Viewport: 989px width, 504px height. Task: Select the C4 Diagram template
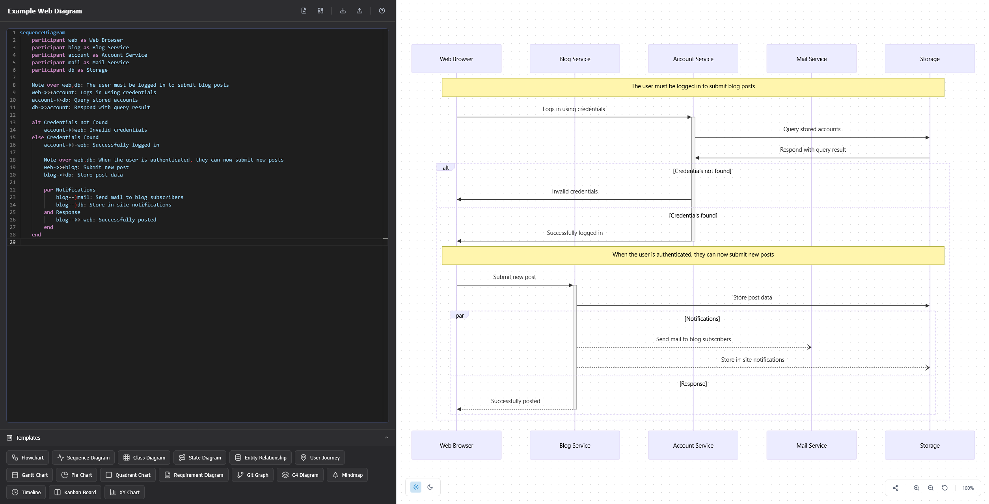click(x=300, y=475)
